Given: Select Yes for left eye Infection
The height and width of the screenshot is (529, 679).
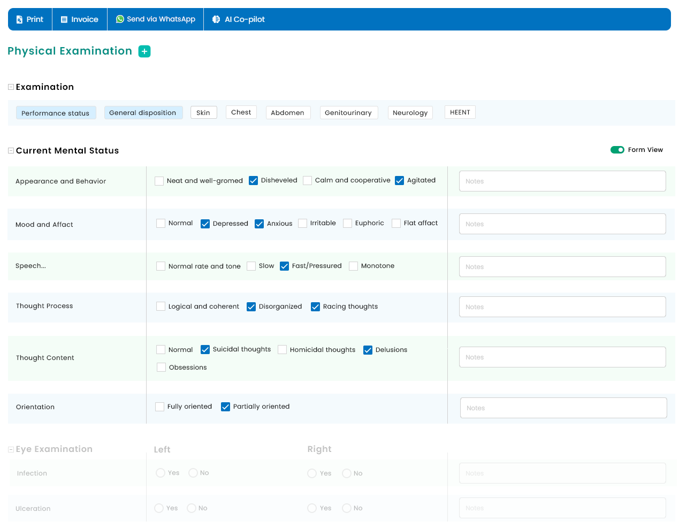Looking at the screenshot, I should tap(161, 473).
